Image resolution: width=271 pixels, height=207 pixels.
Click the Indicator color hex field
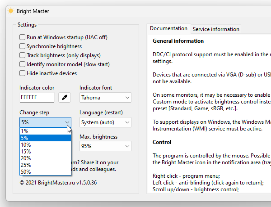point(37,98)
